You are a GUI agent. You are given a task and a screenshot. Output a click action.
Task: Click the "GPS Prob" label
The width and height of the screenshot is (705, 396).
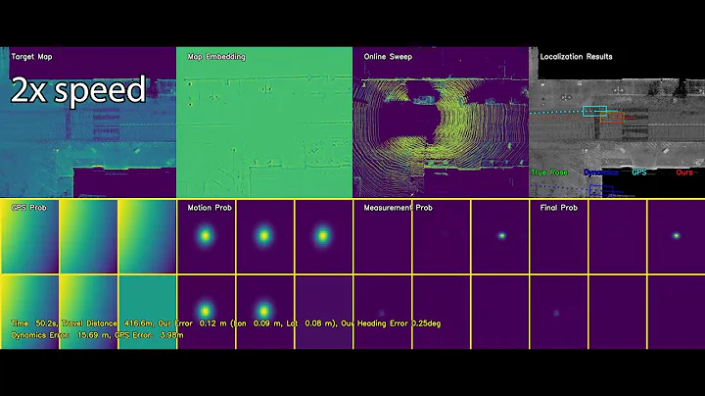click(x=28, y=208)
